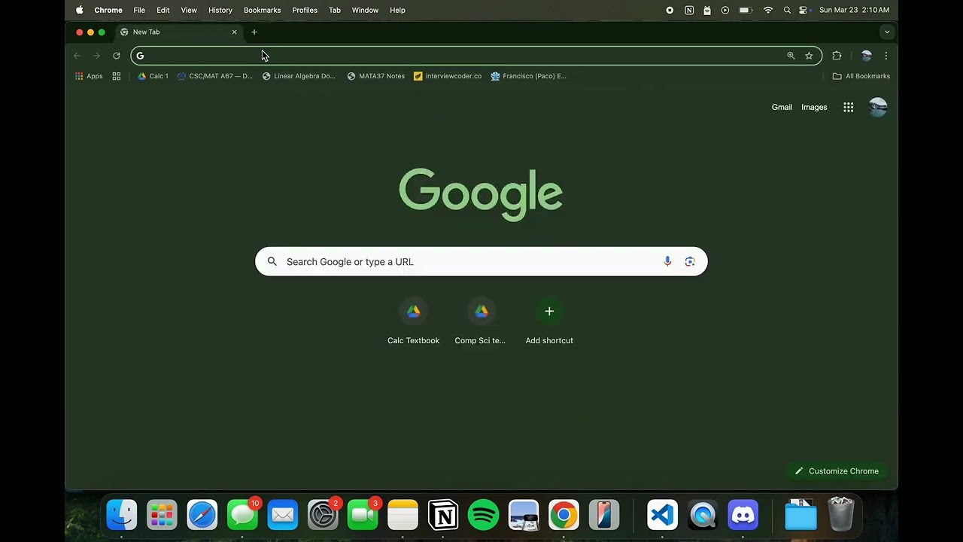This screenshot has width=963, height=542.
Task: Open the Francisco (Paco) bookmark
Action: click(x=528, y=76)
